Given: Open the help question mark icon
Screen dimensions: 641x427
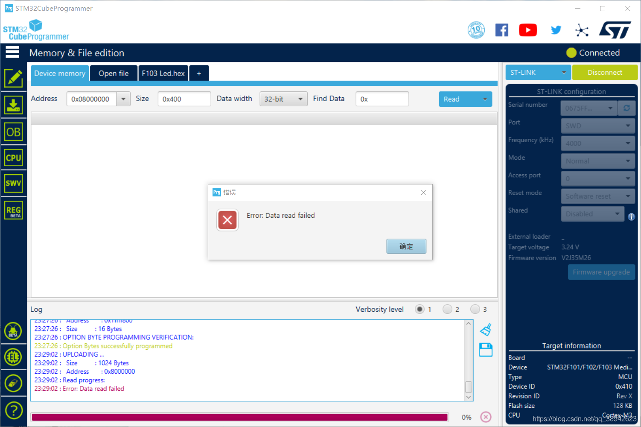Looking at the screenshot, I should coord(14,411).
